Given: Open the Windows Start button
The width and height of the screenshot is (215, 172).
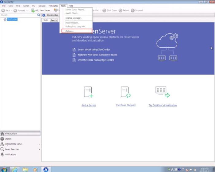Looking at the screenshot, I should [4, 170].
